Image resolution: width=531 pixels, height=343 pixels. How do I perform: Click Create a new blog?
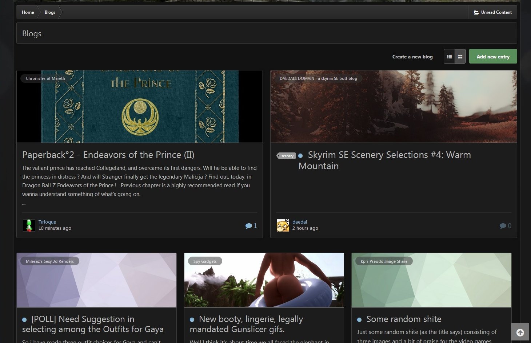click(x=412, y=57)
